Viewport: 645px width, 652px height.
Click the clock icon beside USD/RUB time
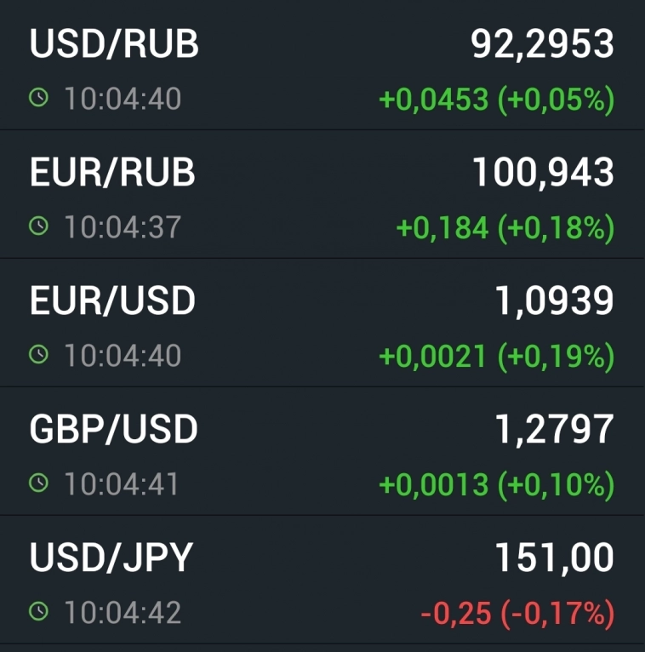point(38,99)
